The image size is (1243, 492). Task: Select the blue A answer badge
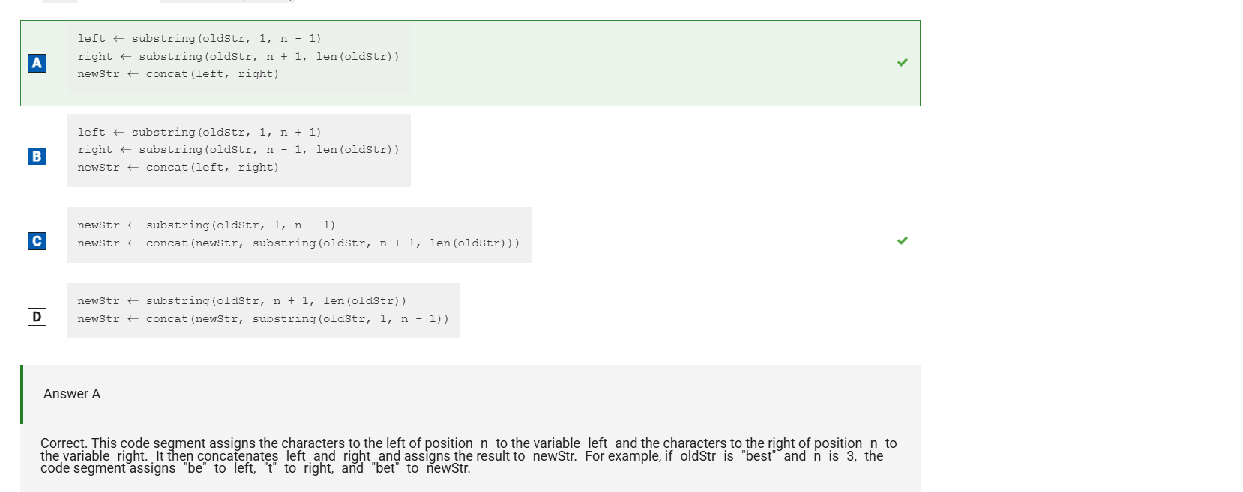point(37,63)
